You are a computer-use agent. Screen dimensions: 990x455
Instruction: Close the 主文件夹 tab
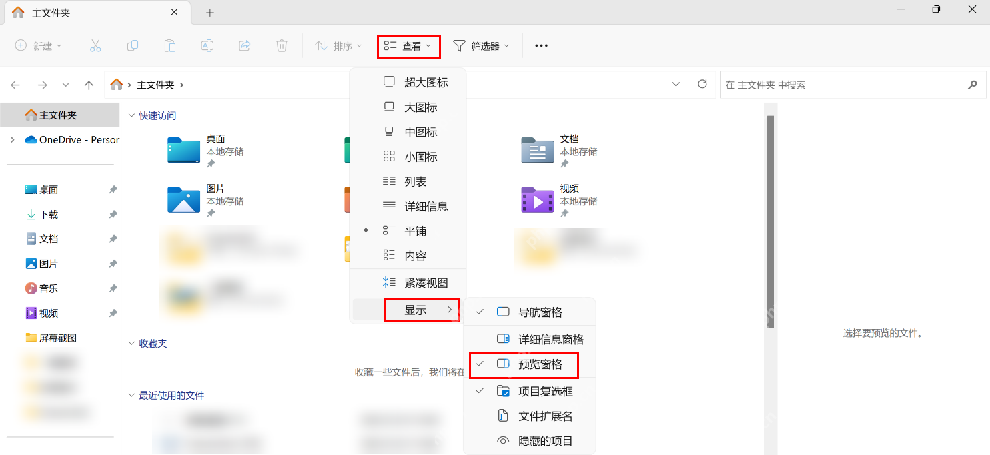click(174, 12)
